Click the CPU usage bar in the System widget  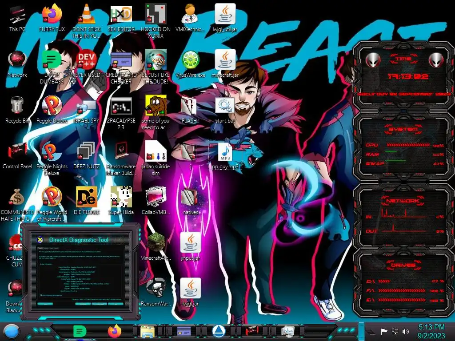pyautogui.click(x=408, y=145)
